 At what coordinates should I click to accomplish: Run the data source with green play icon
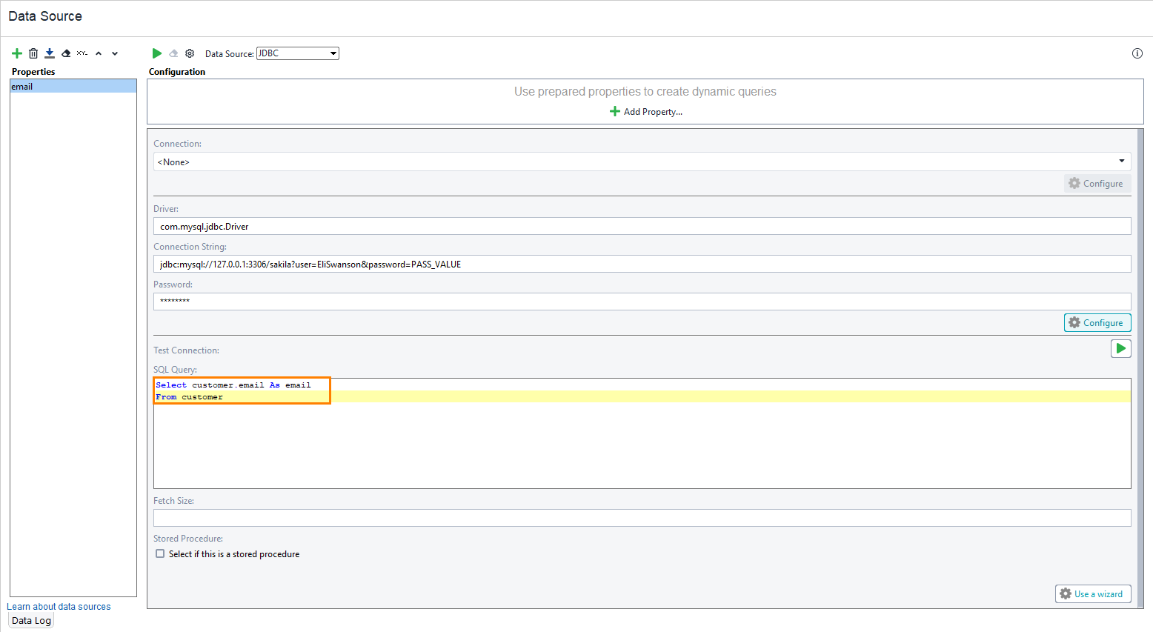(x=157, y=53)
